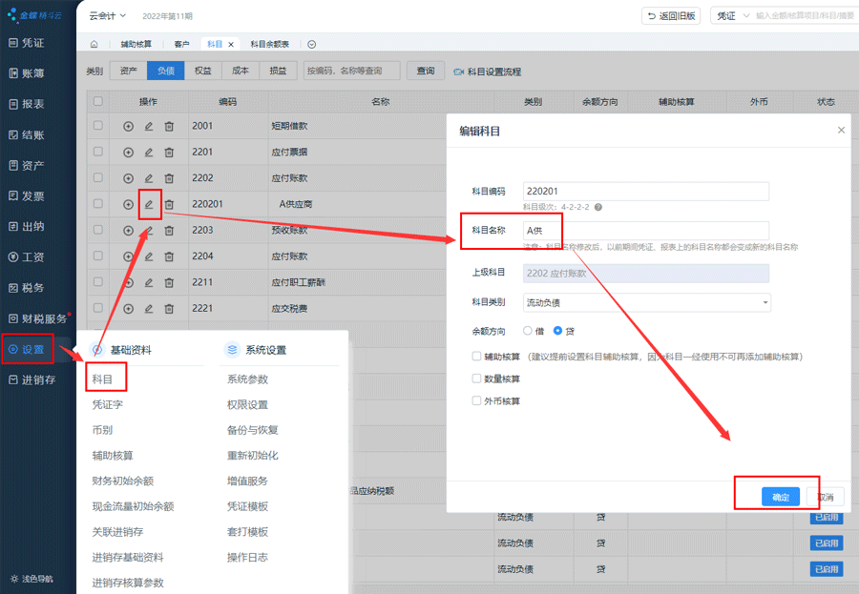Click help icon beside 科目级次
This screenshot has width=859, height=594.
(x=598, y=208)
